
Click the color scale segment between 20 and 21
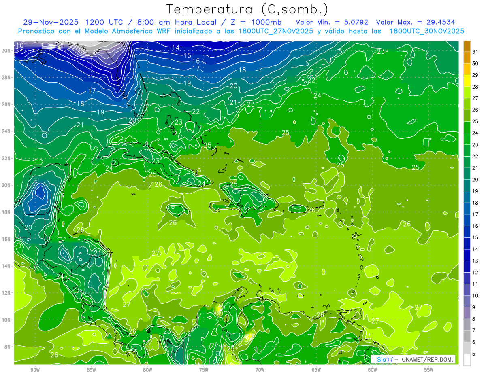tap(467, 174)
